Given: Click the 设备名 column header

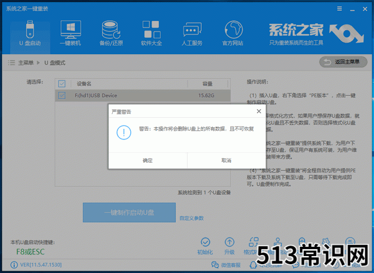Looking at the screenshot, I should [x=84, y=84].
